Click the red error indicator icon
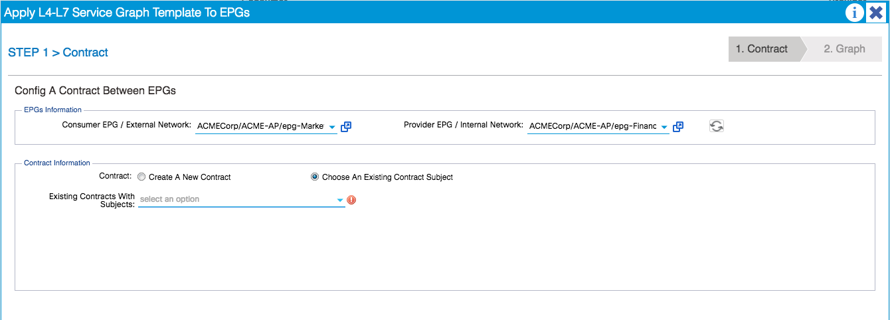This screenshot has height=320, width=890. coord(352,200)
